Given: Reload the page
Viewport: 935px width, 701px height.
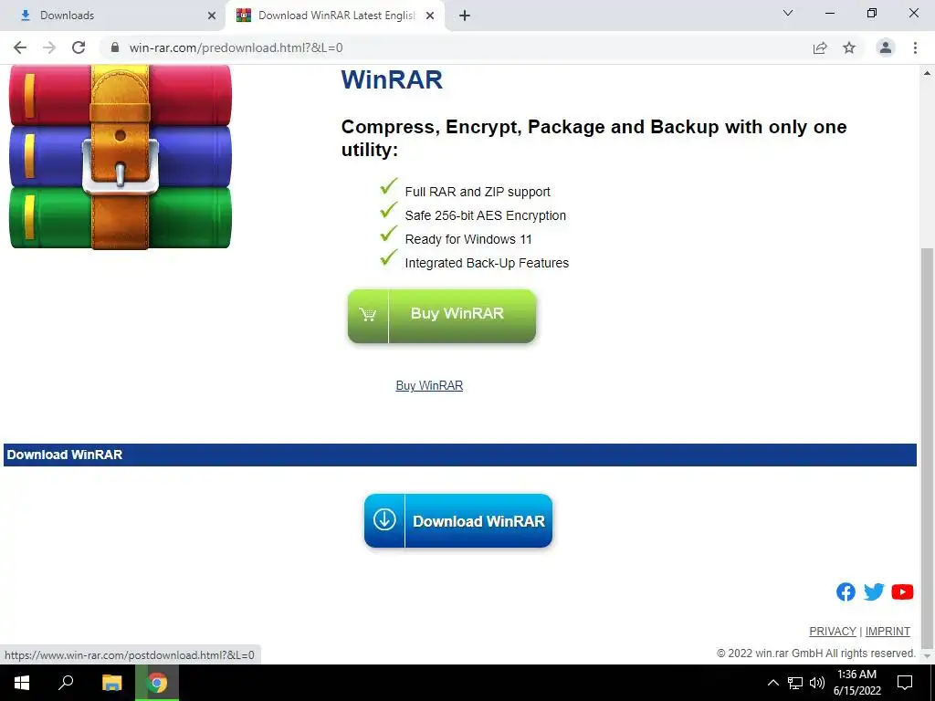Looking at the screenshot, I should click(79, 47).
